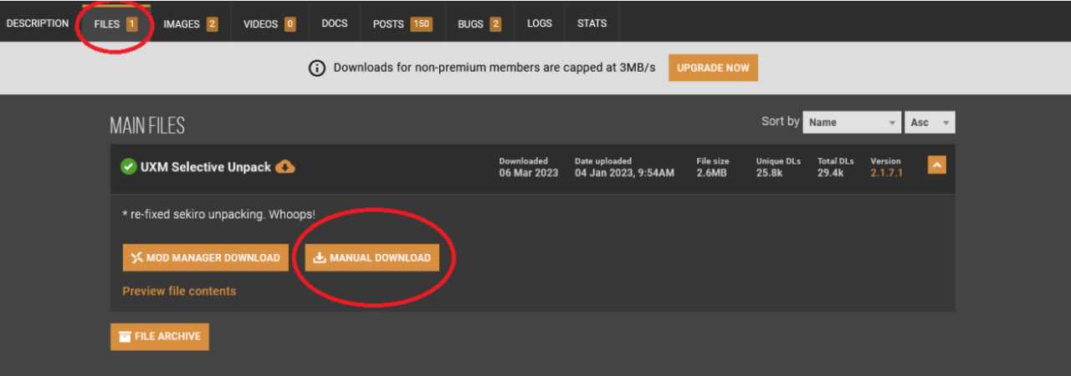Screen dimensions: 1071x376
Task: Collapse the UXM Selective Unpack file entry
Action: click(x=936, y=165)
